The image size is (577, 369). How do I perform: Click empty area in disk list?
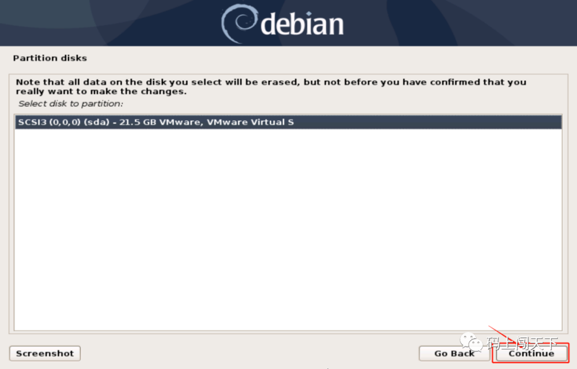point(288,228)
